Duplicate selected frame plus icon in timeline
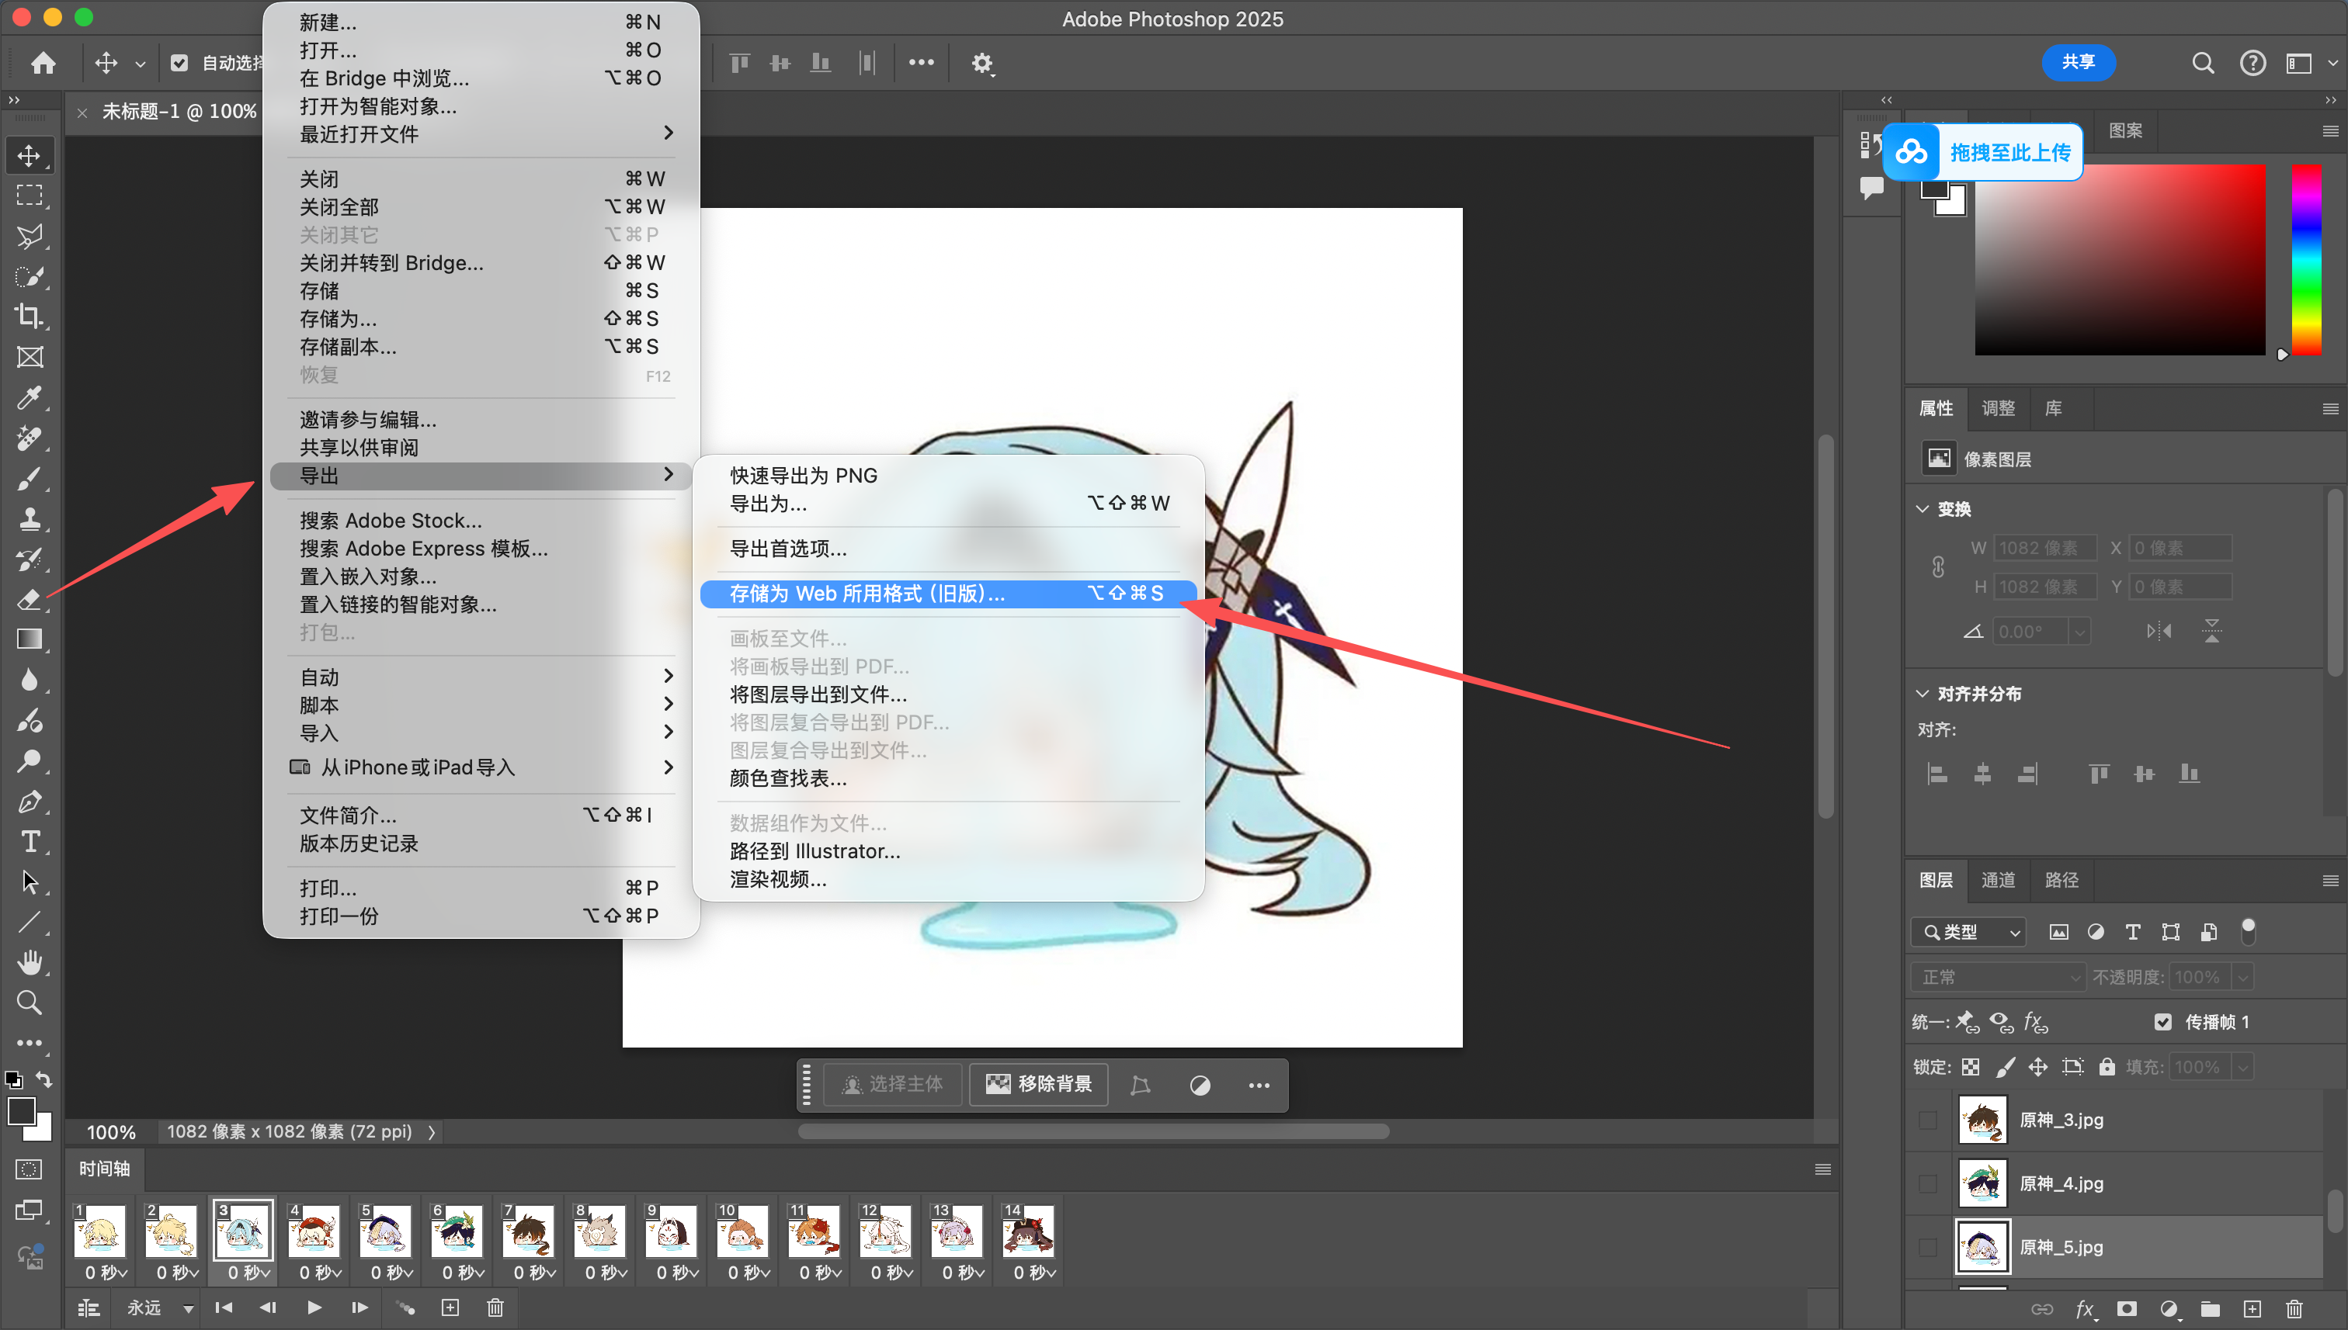The image size is (2348, 1330). [450, 1307]
